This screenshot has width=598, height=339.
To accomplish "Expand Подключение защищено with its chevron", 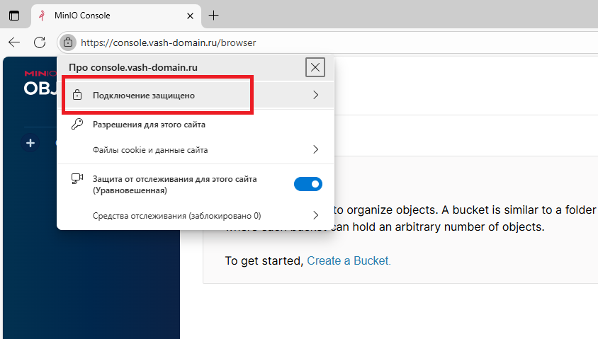I will [x=315, y=95].
